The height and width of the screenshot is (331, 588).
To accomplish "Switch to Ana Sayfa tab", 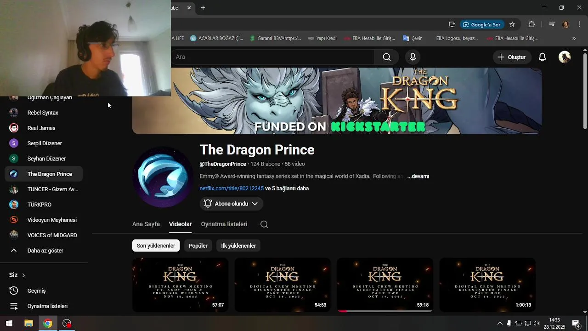I will (x=146, y=224).
